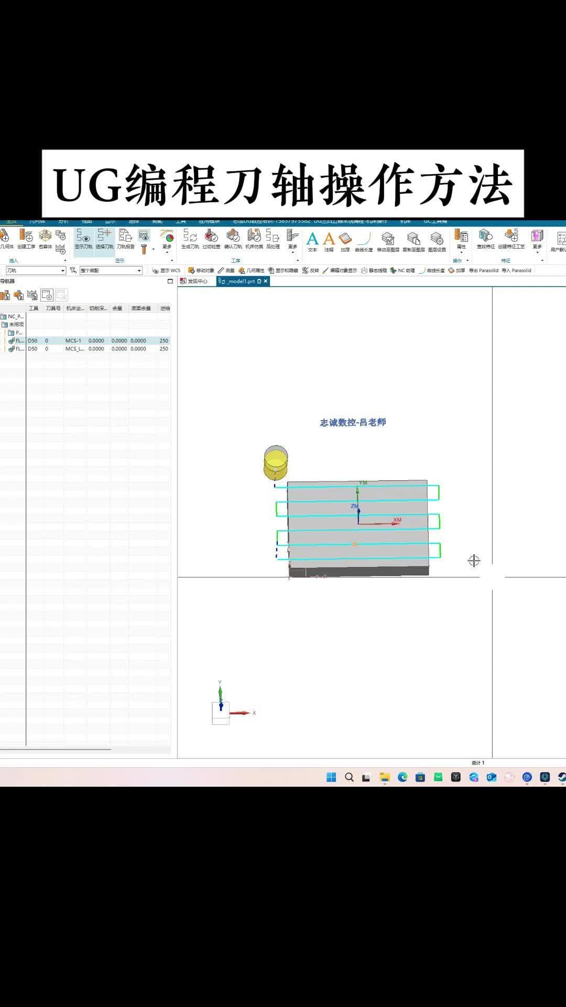The image size is (566, 1007).
Task: Start 机床仿真 machine simulation
Action: [x=254, y=239]
